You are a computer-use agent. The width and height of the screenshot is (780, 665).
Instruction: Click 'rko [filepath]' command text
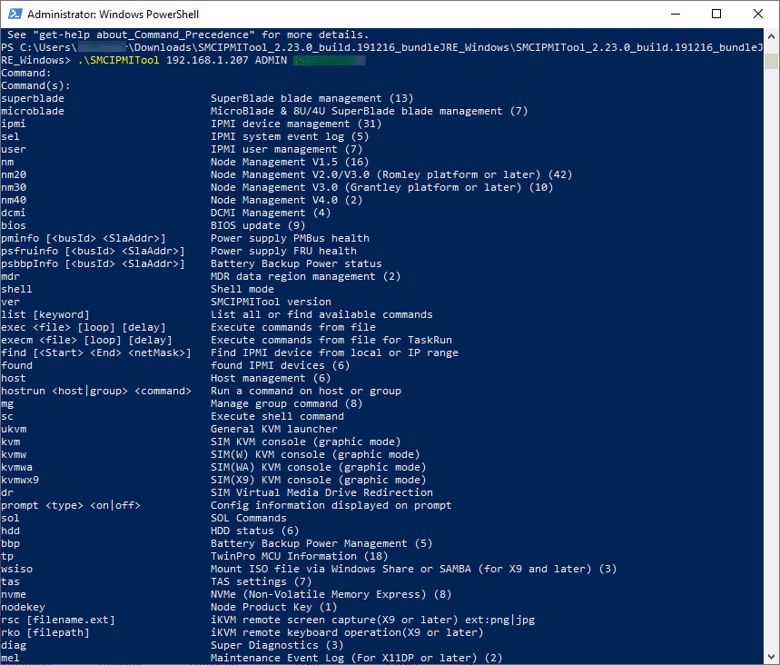[x=45, y=632]
